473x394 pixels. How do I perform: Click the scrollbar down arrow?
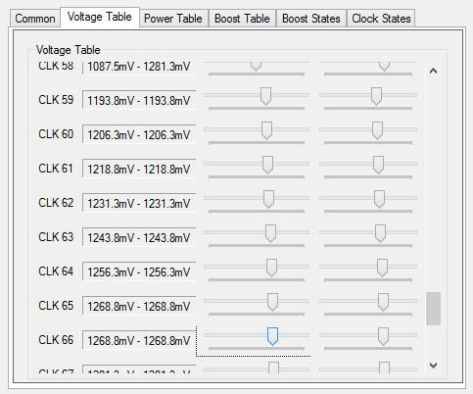433,366
